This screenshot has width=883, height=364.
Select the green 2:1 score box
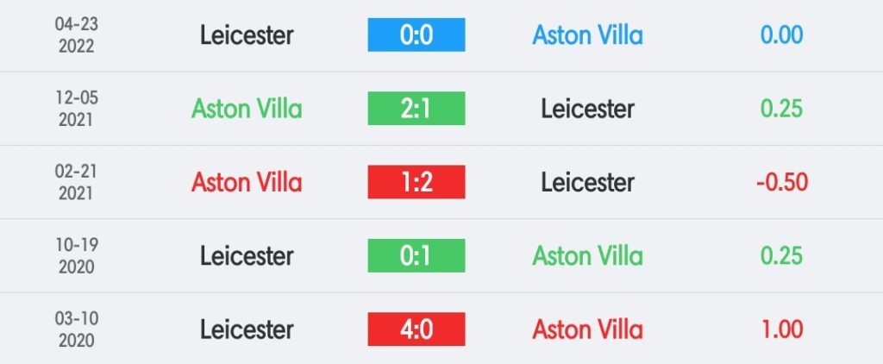click(x=416, y=108)
